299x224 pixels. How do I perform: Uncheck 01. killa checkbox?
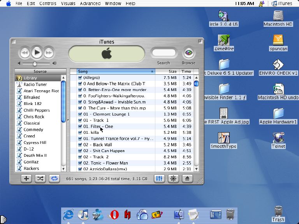pyautogui.click(x=80, y=132)
